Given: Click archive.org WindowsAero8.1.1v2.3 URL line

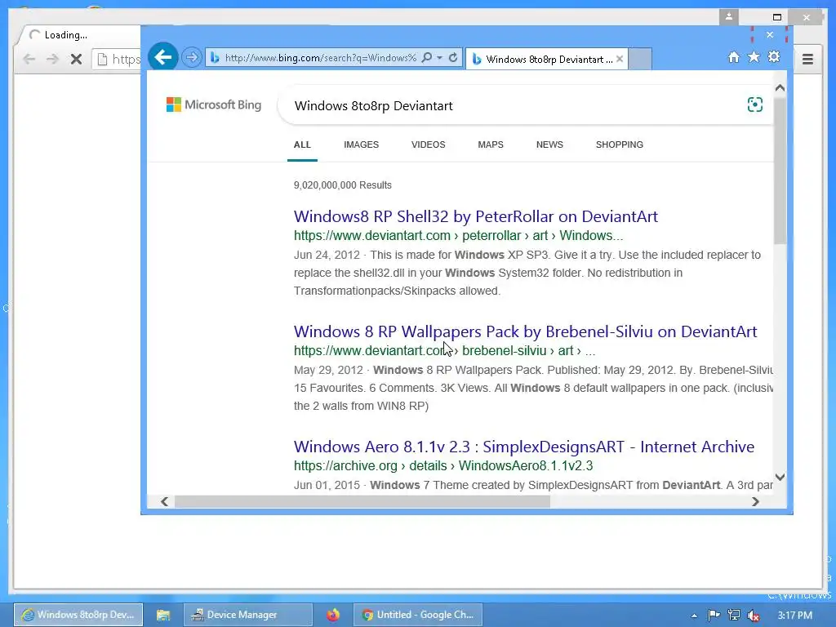Looking at the screenshot, I should coord(443,466).
